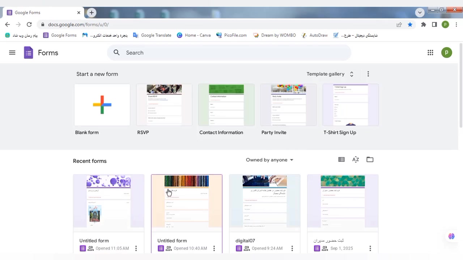Close the Google Forms tab
463x260 pixels.
pyautogui.click(x=79, y=13)
